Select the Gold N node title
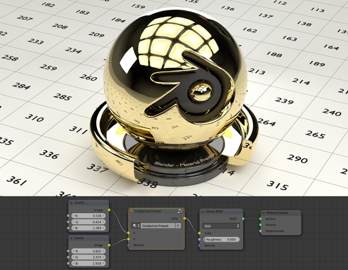Screen dimensions: 348x270 [x=79, y=203]
